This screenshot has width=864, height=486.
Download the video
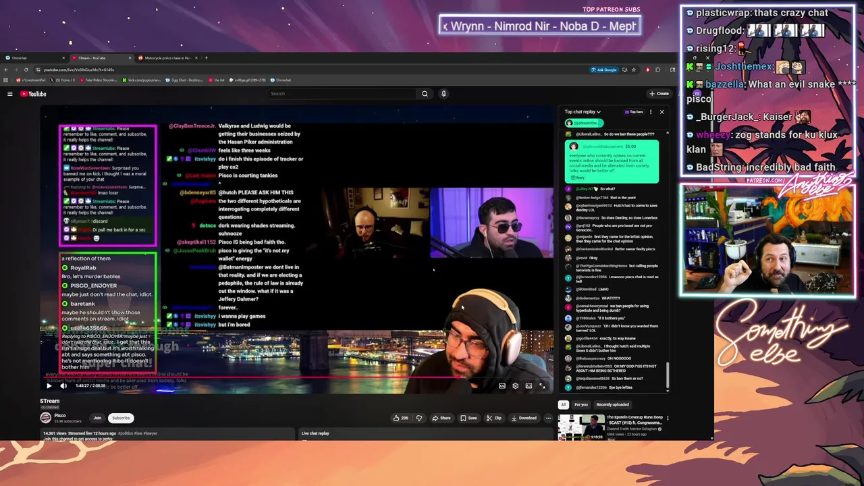pos(524,418)
